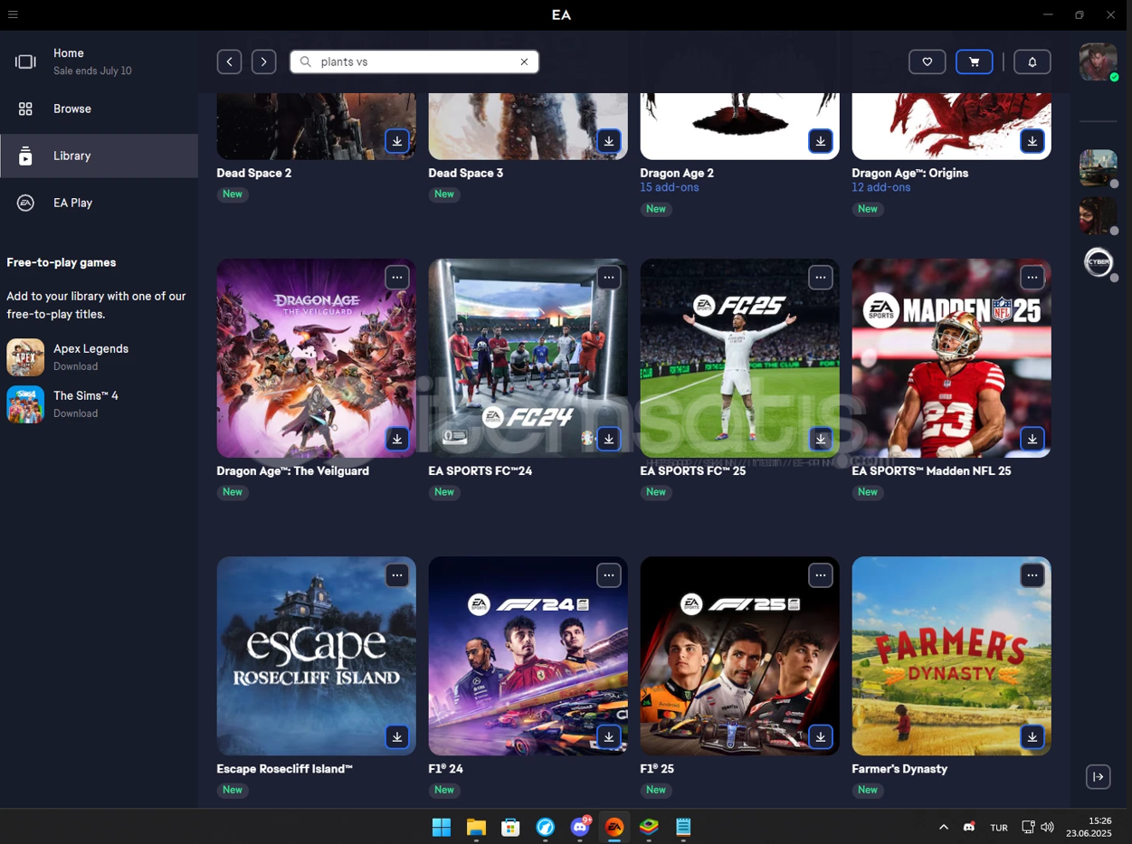Image resolution: width=1132 pixels, height=844 pixels.
Task: Select Library in the sidebar
Action: pos(99,156)
